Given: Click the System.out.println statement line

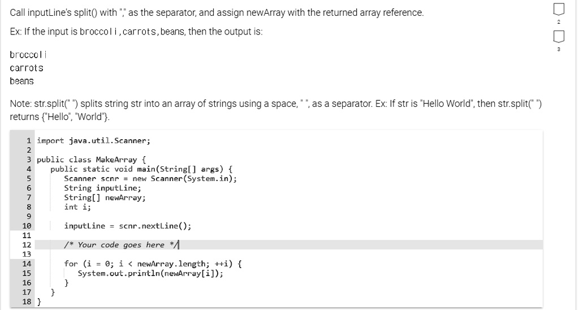Looking at the screenshot, I should pyautogui.click(x=150, y=273).
